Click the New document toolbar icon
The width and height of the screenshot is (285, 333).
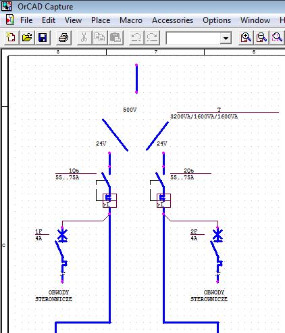[11, 37]
